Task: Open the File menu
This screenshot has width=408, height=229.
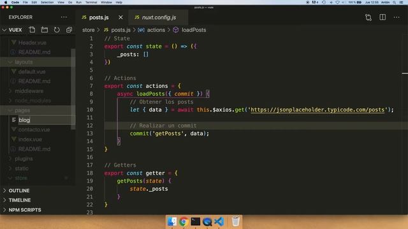Action: [25, 3]
